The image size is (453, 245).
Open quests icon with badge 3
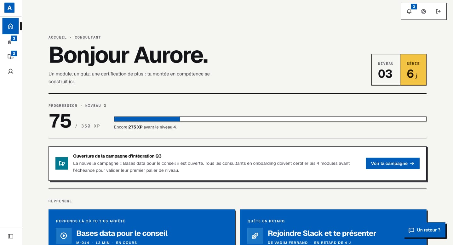(x=11, y=41)
